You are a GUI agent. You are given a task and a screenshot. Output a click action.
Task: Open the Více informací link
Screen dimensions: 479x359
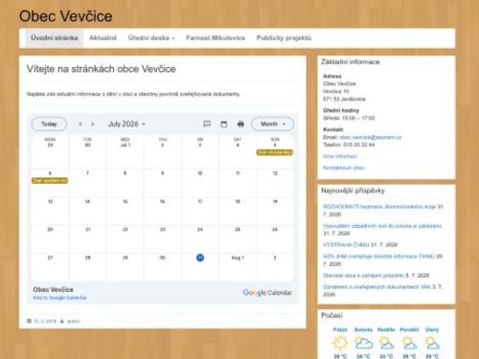[x=340, y=156]
